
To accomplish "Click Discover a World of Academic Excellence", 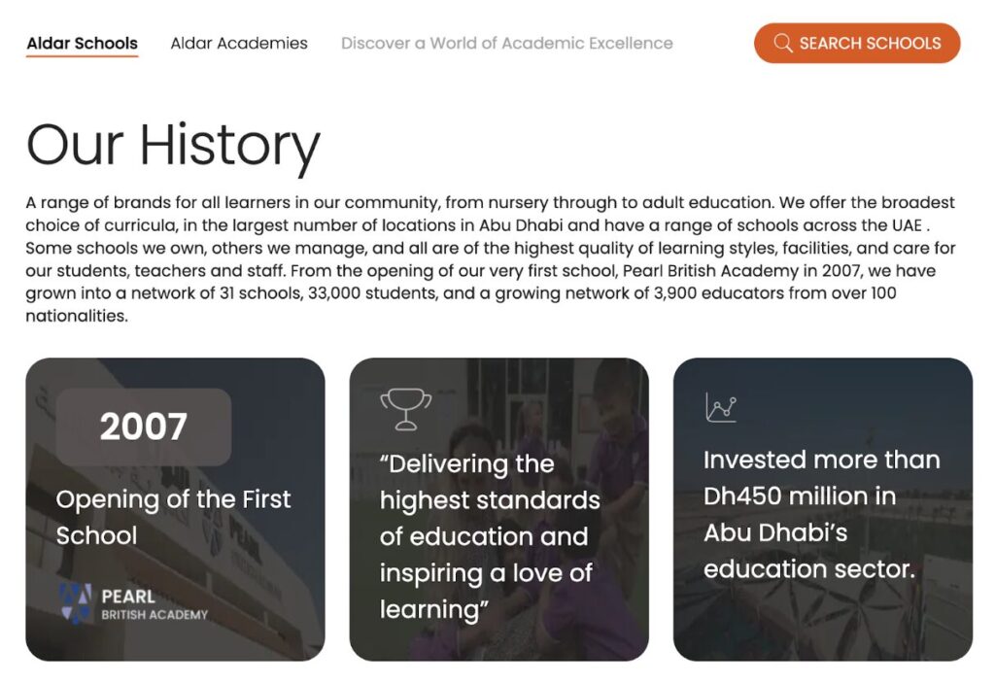I will [x=506, y=43].
